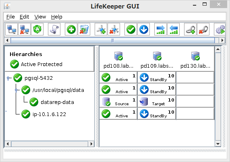Click the green Refresh toolbar icon
This screenshot has width=230, height=162.
[x=37, y=29]
